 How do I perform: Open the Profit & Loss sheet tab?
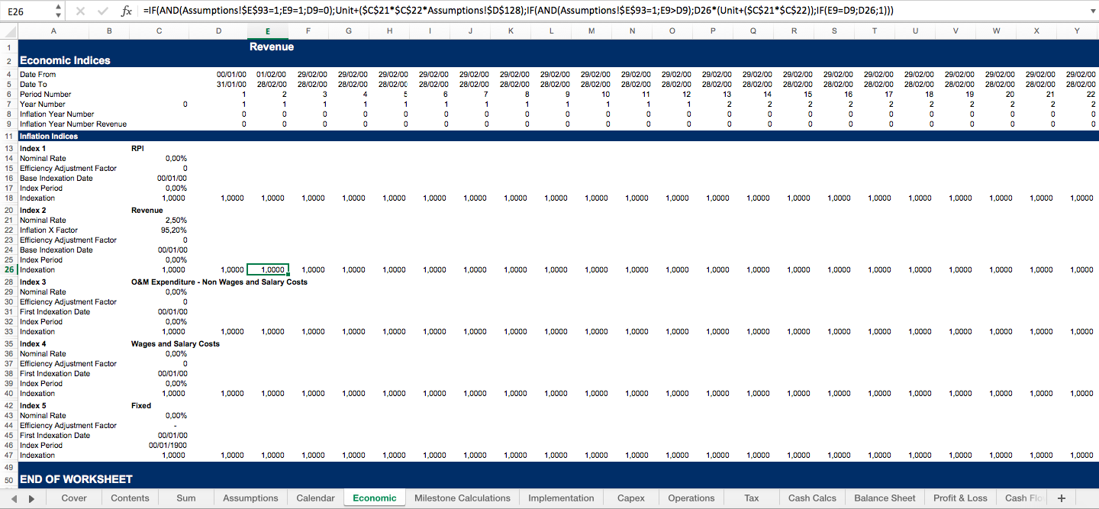(x=960, y=498)
